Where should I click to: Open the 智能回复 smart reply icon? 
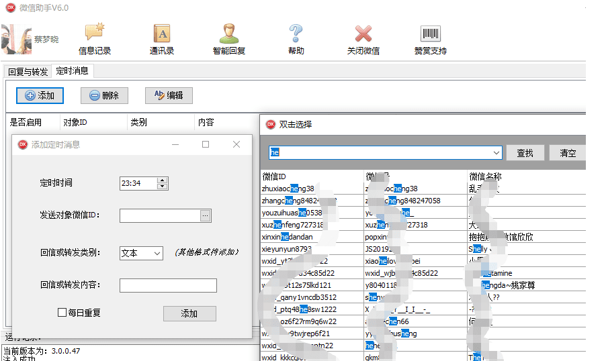229,38
